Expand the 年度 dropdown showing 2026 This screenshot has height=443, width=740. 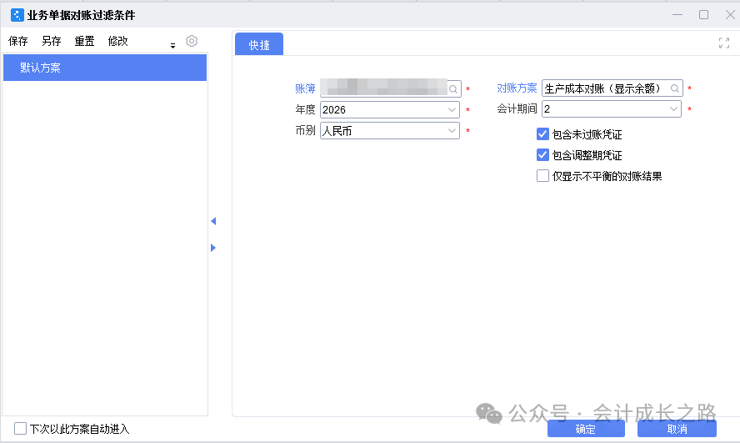[452, 109]
